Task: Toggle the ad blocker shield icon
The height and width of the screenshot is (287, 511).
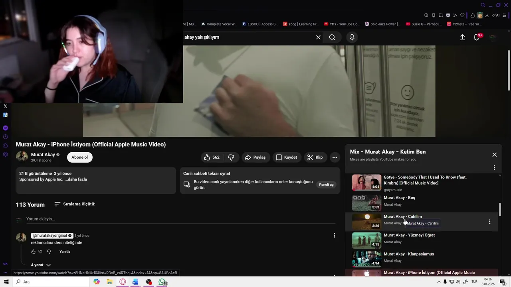Action: 448,15
